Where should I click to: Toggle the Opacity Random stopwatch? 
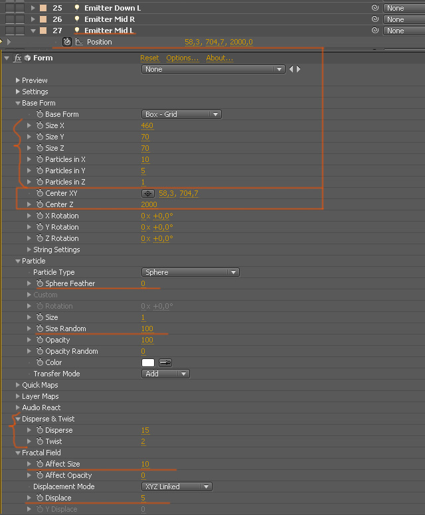[40, 351]
